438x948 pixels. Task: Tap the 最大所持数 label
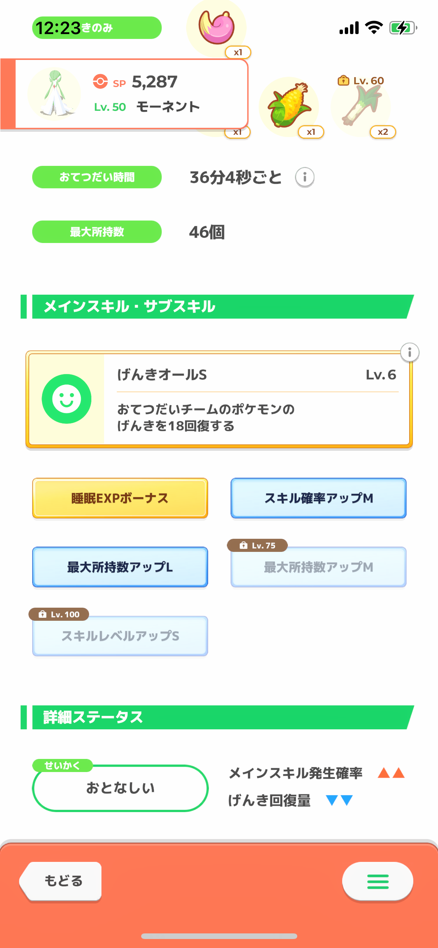pos(97,232)
